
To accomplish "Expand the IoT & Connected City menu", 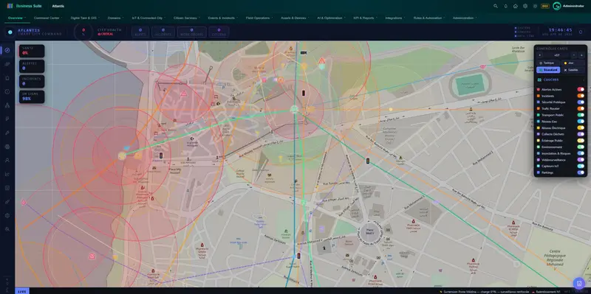I will [x=148, y=18].
